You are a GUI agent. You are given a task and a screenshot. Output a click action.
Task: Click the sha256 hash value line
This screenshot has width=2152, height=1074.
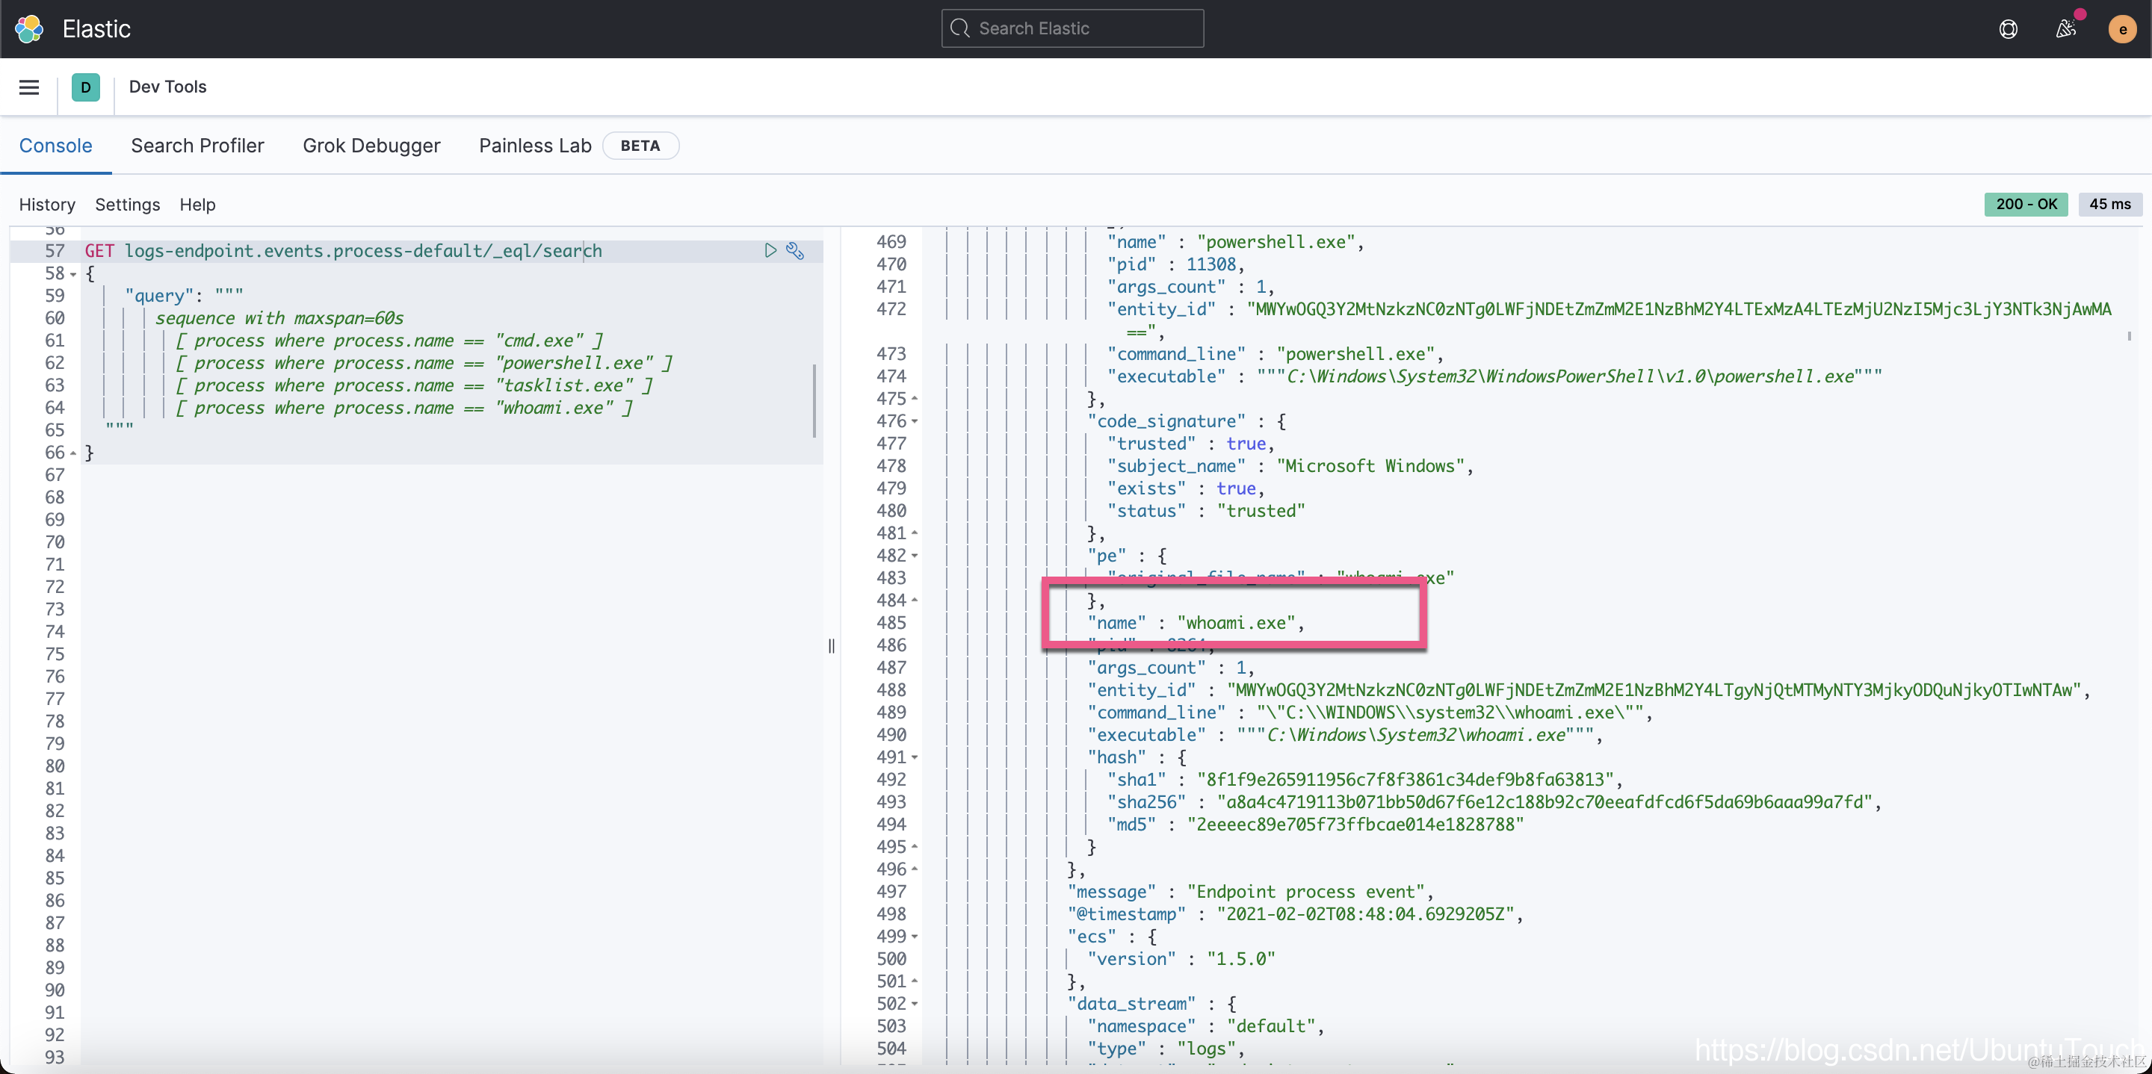point(1494,803)
